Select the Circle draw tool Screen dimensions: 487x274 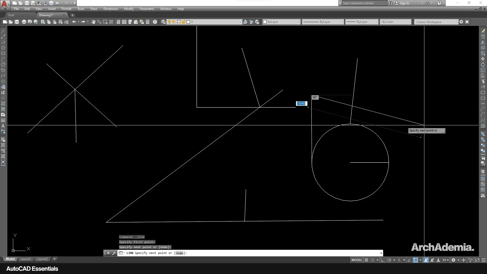pos(3,64)
